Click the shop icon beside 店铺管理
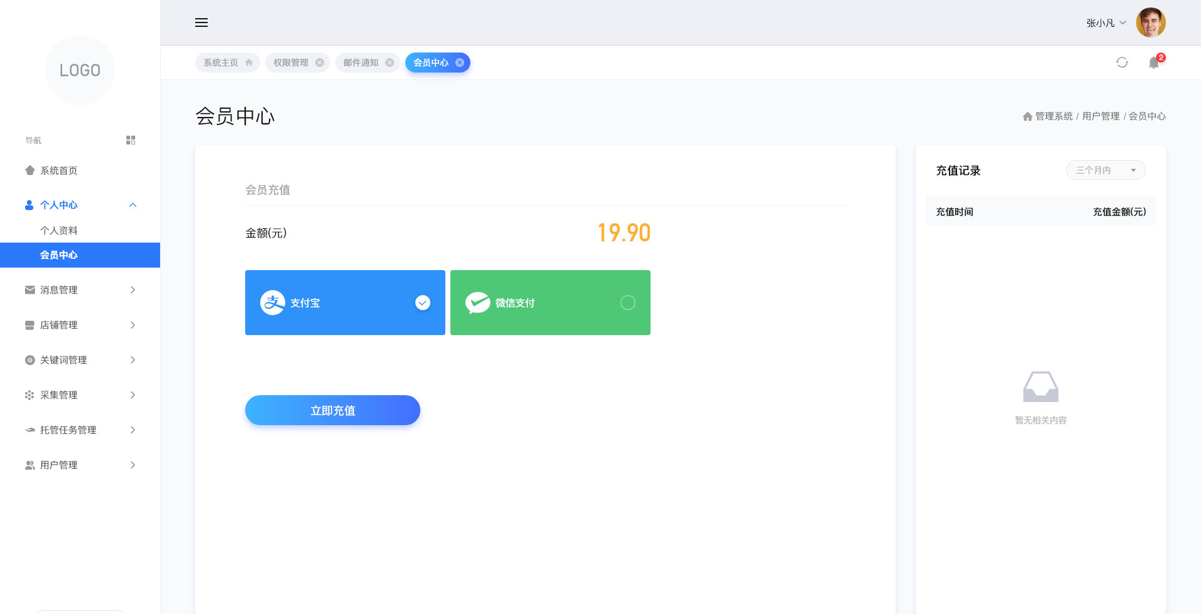1201x614 pixels. pyautogui.click(x=29, y=325)
